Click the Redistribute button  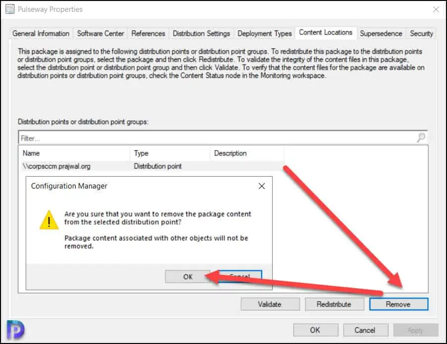(x=334, y=304)
